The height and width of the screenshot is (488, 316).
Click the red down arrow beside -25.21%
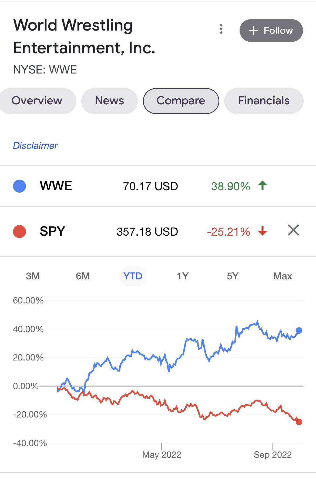(263, 231)
